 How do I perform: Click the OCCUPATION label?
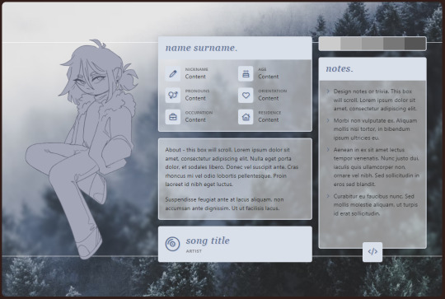pyautogui.click(x=199, y=113)
